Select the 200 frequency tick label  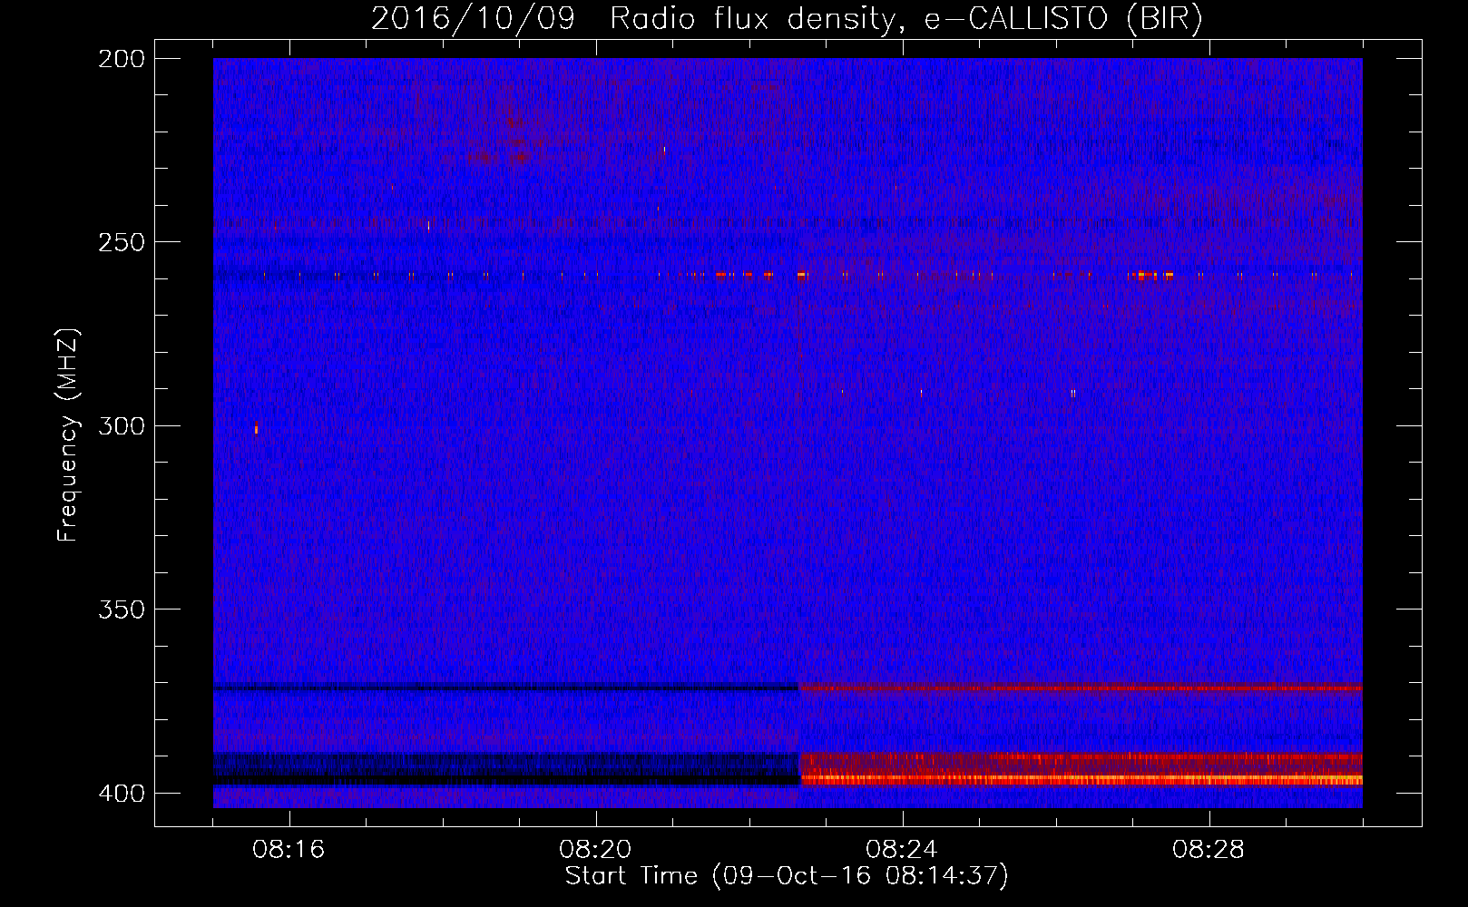point(121,59)
